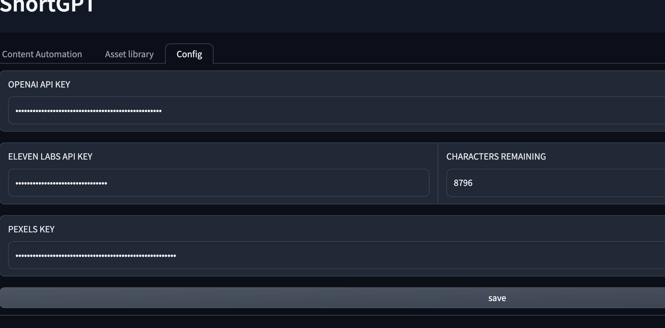The height and width of the screenshot is (328, 665).
Task: Click empty space right of Eleven Labs key dots
Action: coord(270,183)
